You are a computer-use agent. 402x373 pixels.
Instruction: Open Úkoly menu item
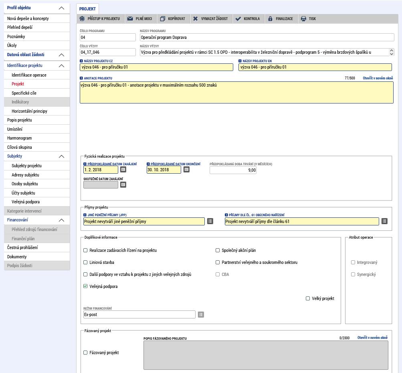pyautogui.click(x=37, y=45)
